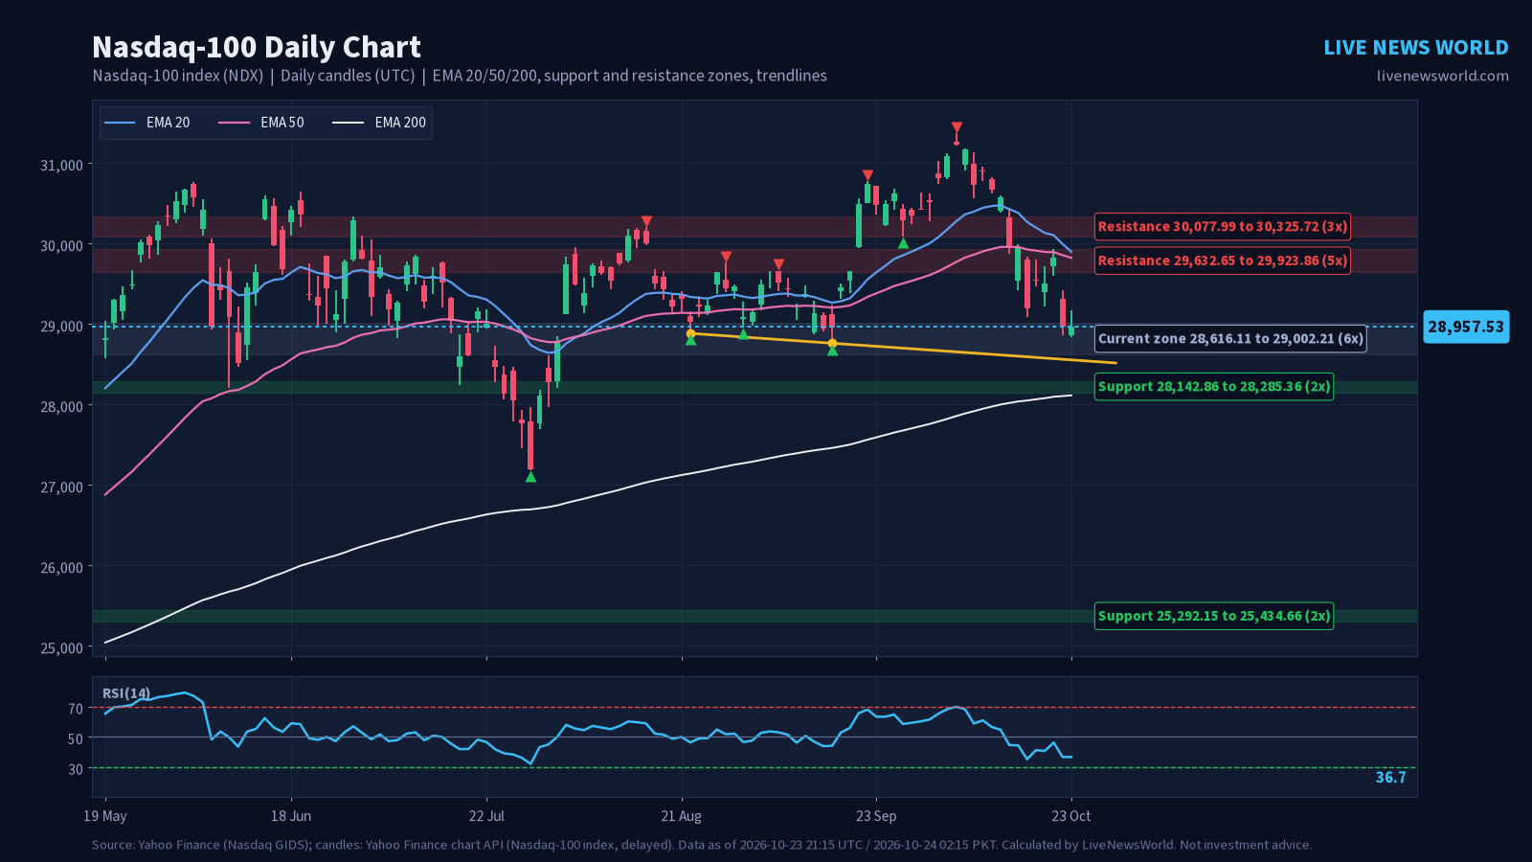The image size is (1532, 862).
Task: Click the blue EMA 20 legend line swatch
Action: [x=120, y=123]
